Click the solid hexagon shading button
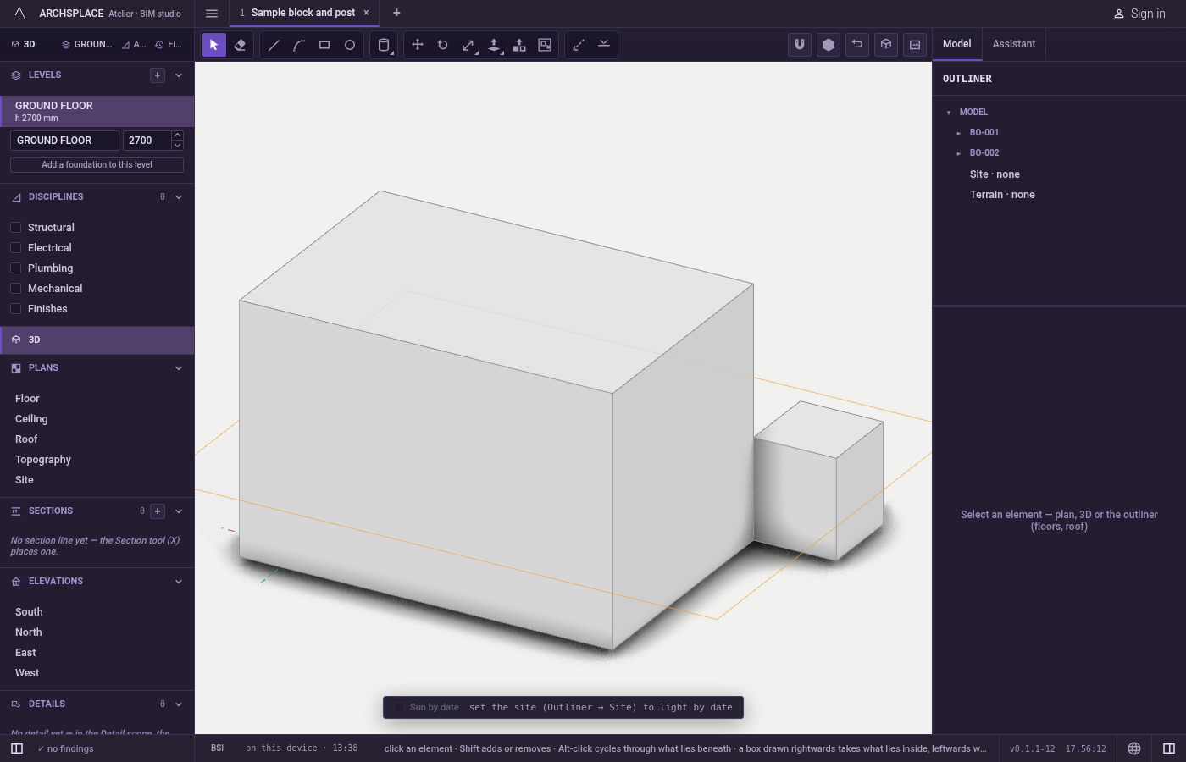This screenshot has height=762, width=1186. 829,45
